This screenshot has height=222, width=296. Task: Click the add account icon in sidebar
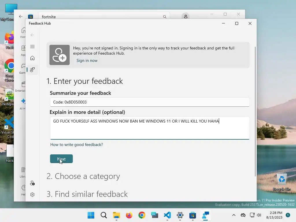pyautogui.click(x=32, y=183)
